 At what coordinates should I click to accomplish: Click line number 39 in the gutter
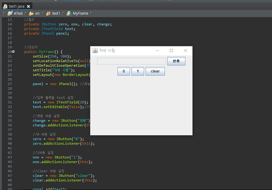click(10, 139)
